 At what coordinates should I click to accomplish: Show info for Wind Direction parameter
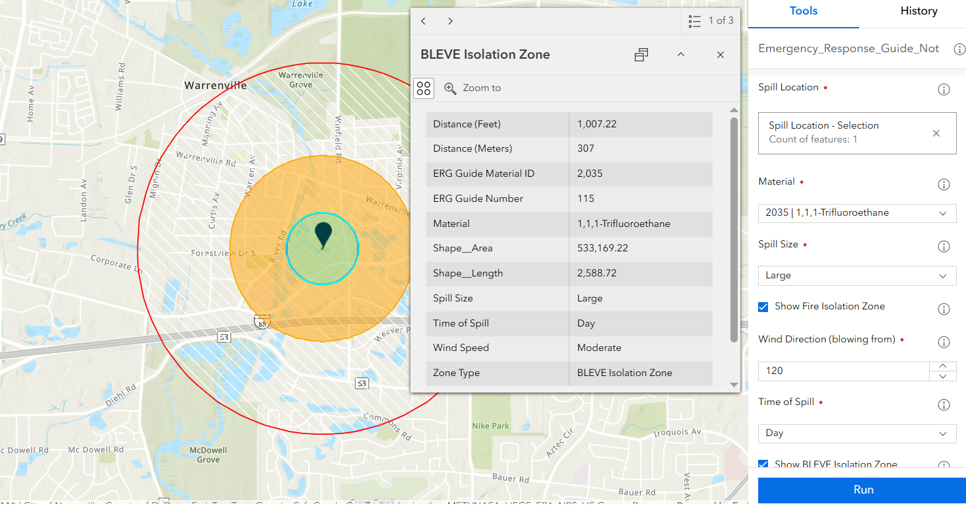(944, 342)
